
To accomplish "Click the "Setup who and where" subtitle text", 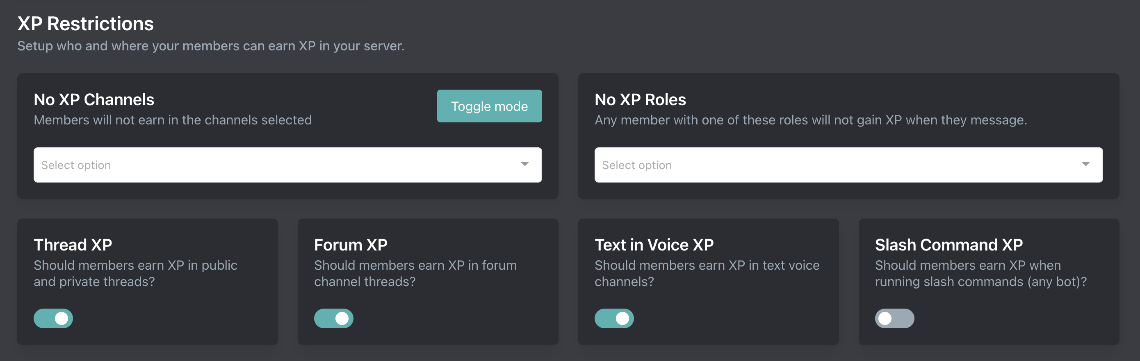I will tap(211, 46).
